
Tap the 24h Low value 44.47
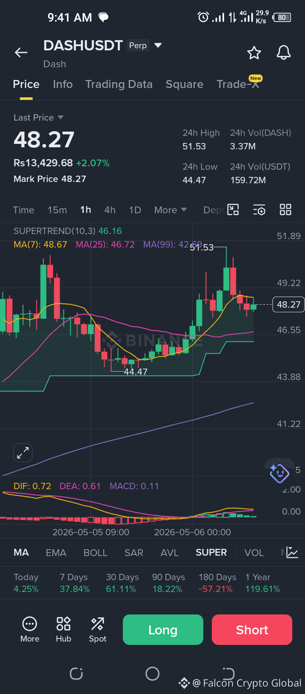(x=194, y=180)
